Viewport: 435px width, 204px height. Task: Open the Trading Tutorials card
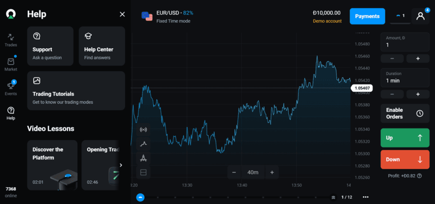(x=76, y=91)
